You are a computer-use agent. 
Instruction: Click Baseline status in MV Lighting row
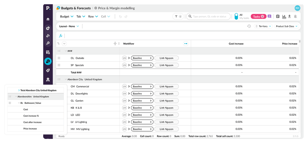pyautogui.click(x=142, y=129)
